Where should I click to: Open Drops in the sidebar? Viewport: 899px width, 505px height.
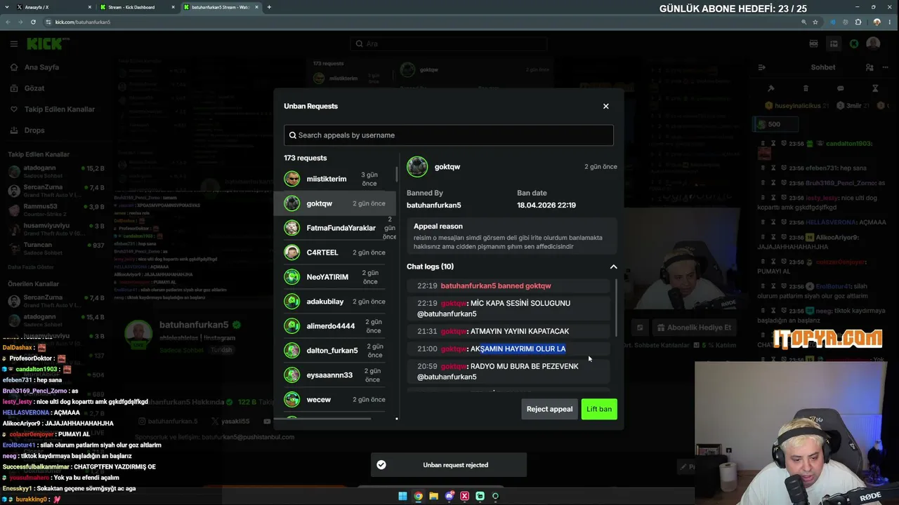click(x=34, y=130)
